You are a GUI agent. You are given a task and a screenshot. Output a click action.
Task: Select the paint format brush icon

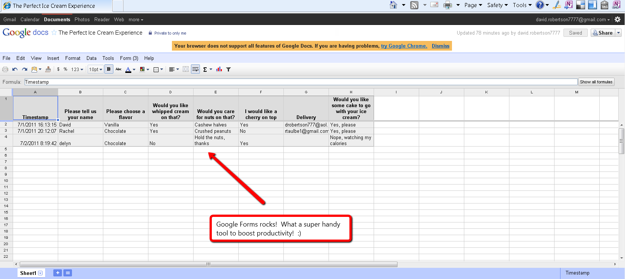click(x=48, y=70)
